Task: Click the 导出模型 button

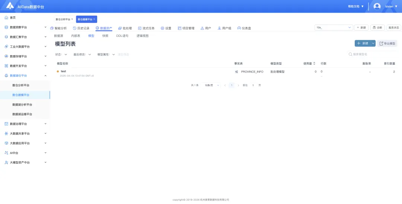Action: [x=387, y=44]
